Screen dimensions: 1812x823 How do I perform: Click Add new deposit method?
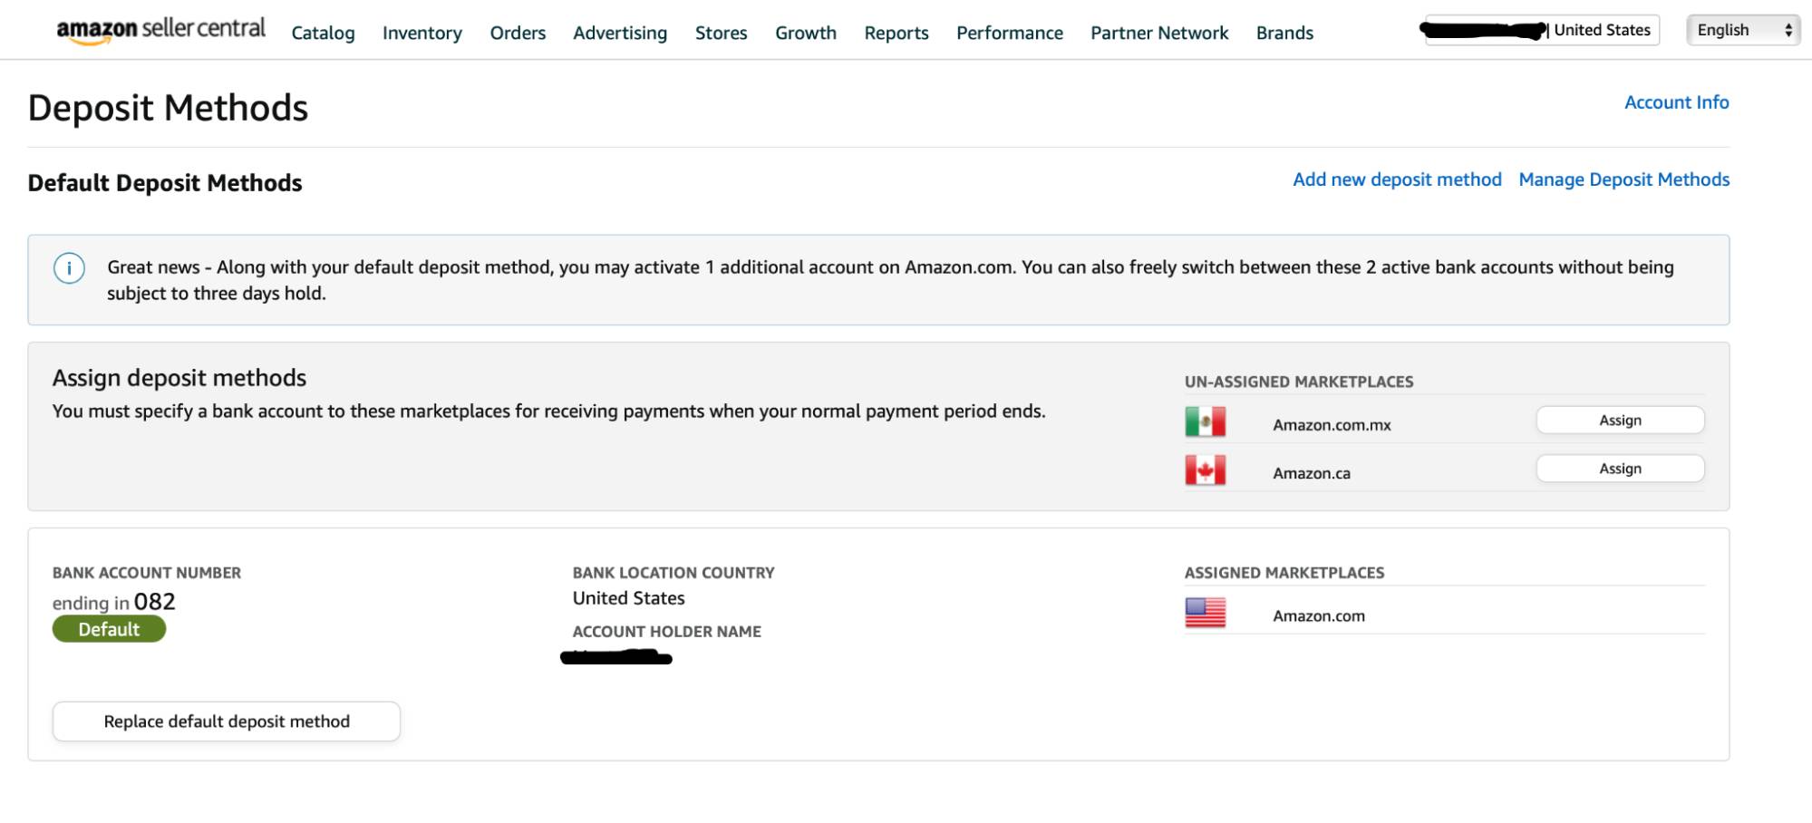click(1398, 179)
